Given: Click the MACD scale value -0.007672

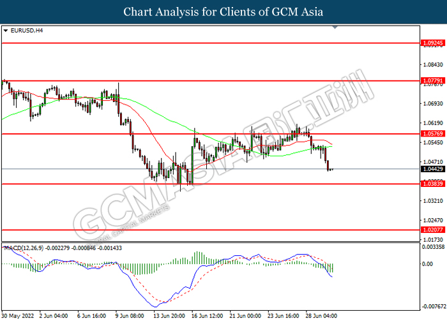Looking at the screenshot, I should point(434,306).
